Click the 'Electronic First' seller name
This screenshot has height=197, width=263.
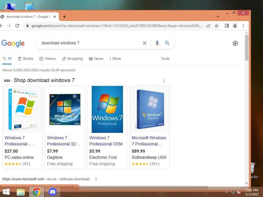103,157
